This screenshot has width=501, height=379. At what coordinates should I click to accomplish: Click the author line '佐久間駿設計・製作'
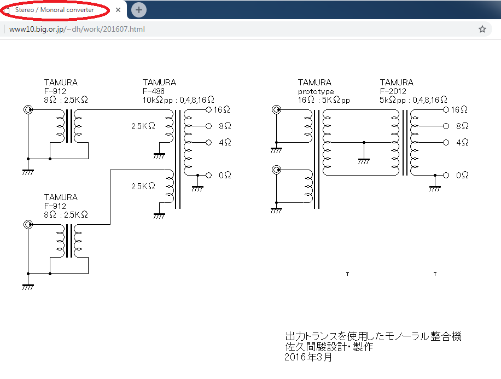[329, 346]
